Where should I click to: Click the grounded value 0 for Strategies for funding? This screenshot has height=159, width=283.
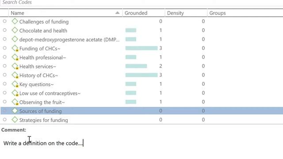coord(161,120)
